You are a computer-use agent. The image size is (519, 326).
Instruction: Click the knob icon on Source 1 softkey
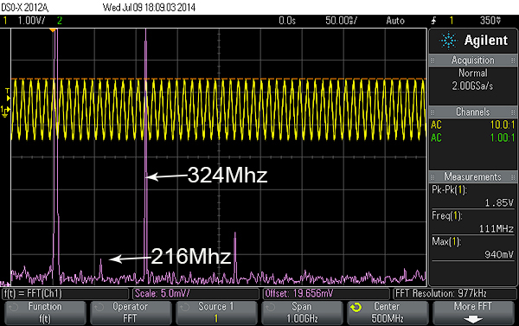point(185,308)
